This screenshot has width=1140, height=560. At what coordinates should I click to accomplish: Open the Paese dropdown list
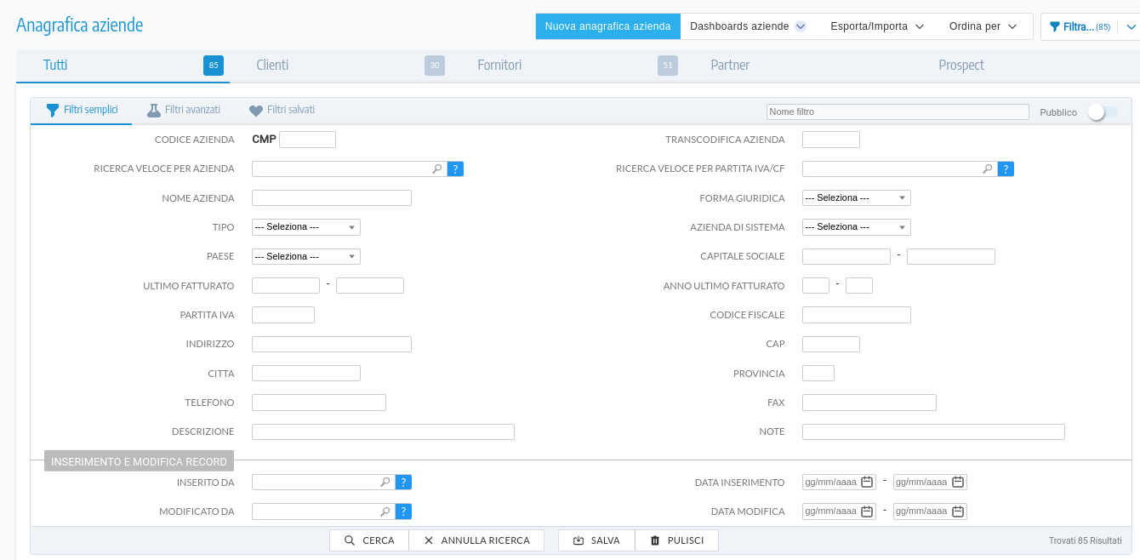[306, 256]
